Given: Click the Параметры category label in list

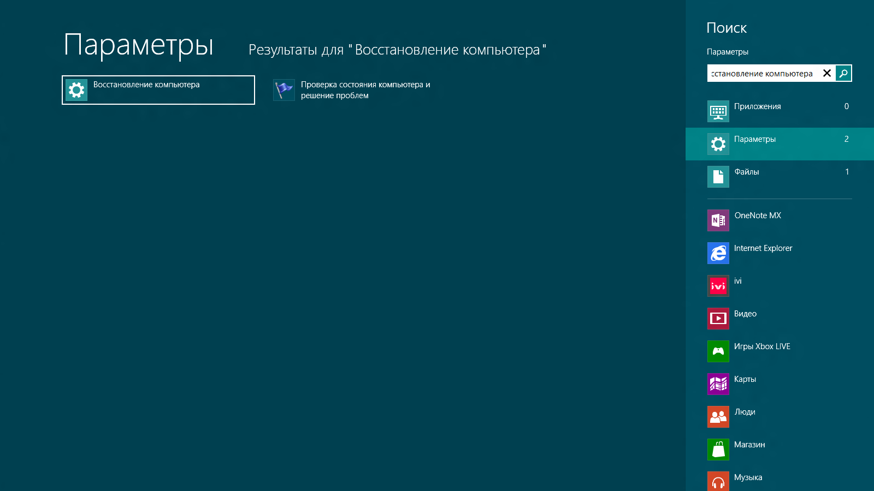Looking at the screenshot, I should tap(755, 139).
